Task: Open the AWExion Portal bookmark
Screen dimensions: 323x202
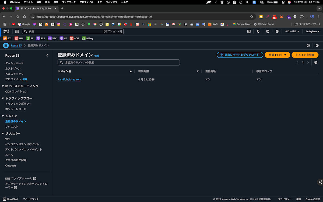Action: tap(264, 24)
